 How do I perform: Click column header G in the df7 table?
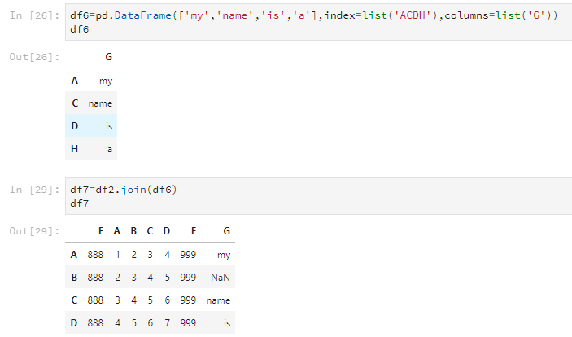point(226,230)
